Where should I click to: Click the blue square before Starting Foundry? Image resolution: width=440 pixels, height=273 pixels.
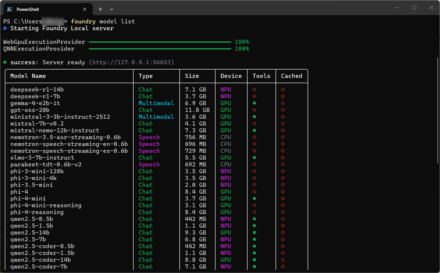(x=5, y=28)
